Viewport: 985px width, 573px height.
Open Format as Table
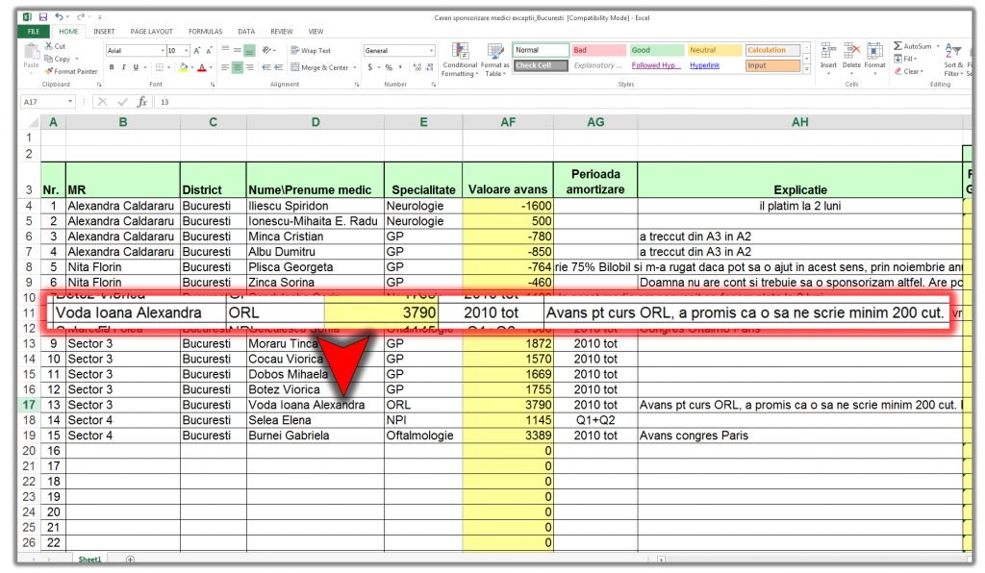pos(495,60)
